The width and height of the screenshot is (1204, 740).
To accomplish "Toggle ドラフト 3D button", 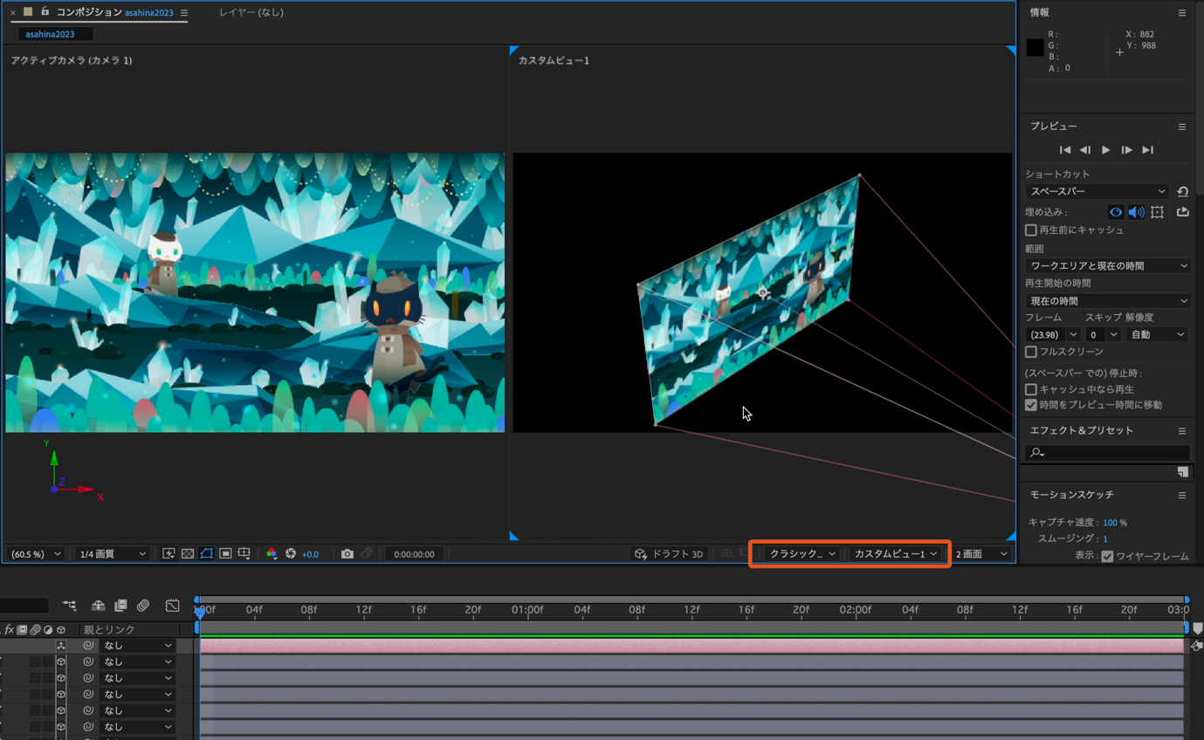I will pyautogui.click(x=670, y=554).
